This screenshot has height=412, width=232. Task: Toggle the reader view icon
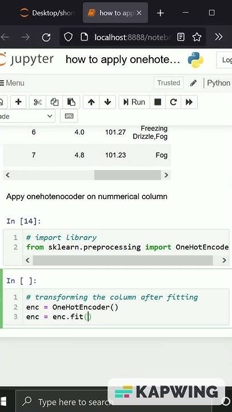(181, 37)
